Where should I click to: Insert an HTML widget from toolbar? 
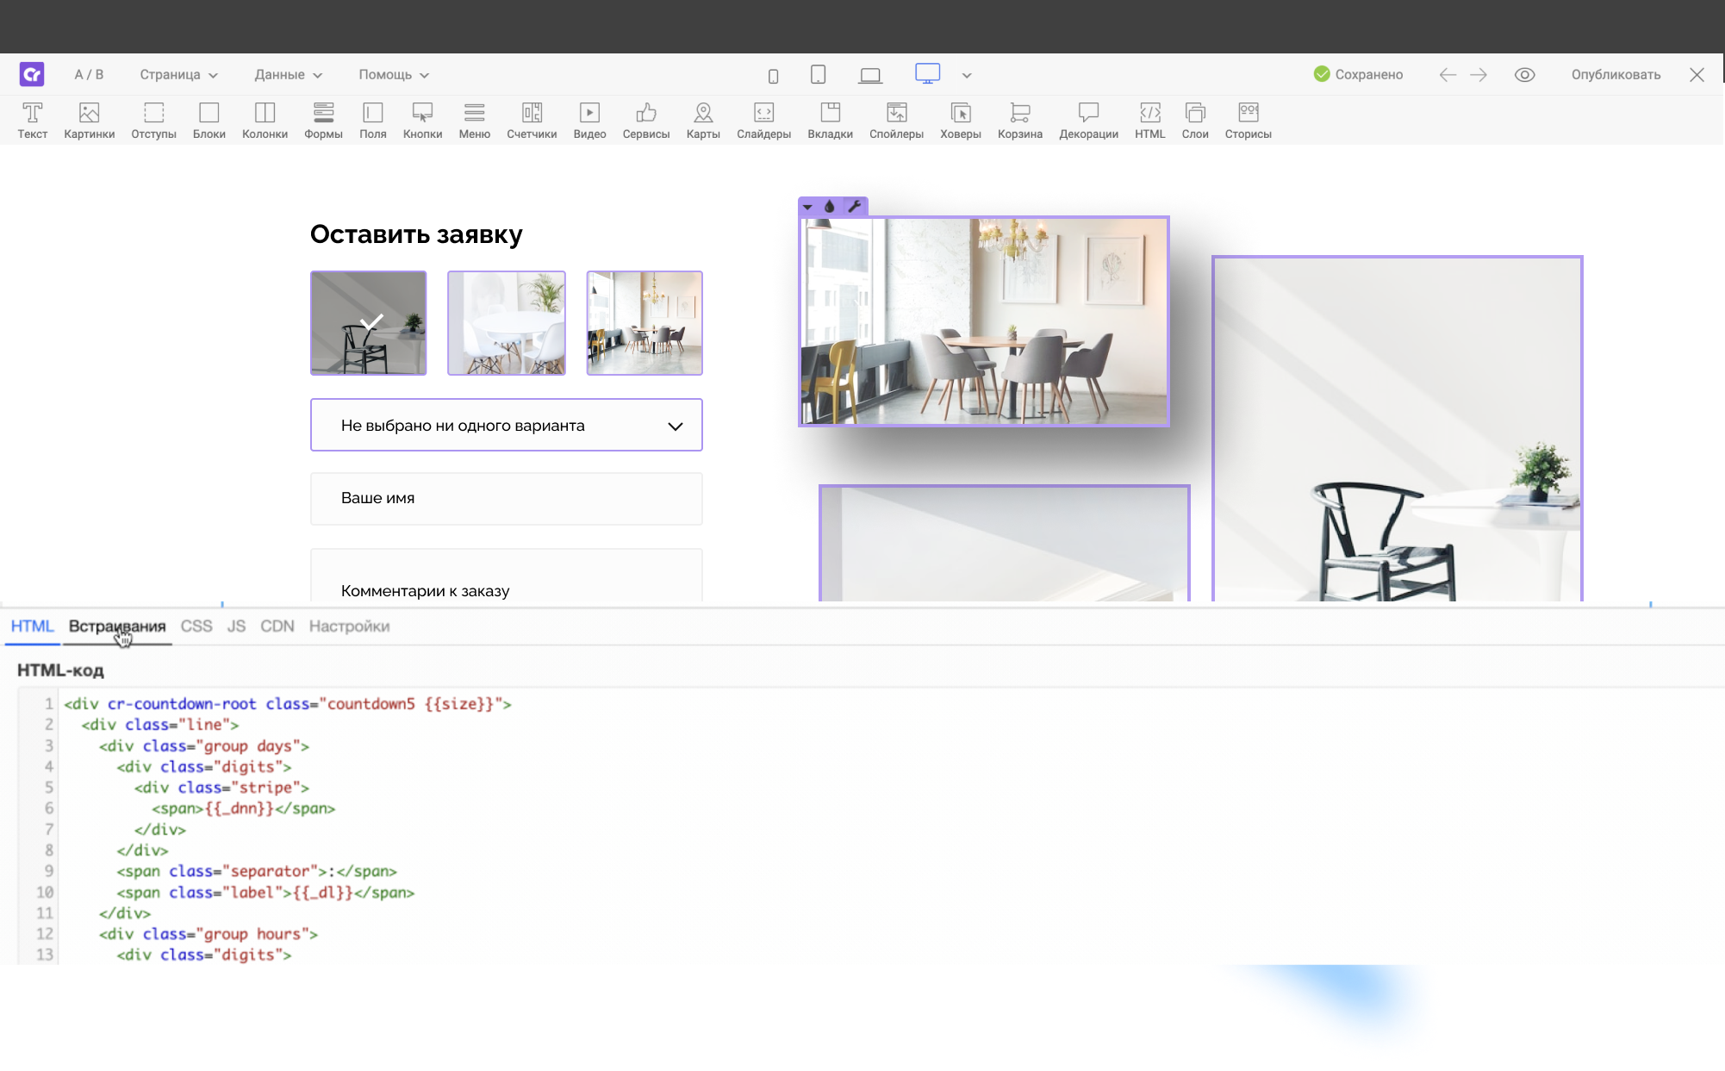pyautogui.click(x=1149, y=121)
